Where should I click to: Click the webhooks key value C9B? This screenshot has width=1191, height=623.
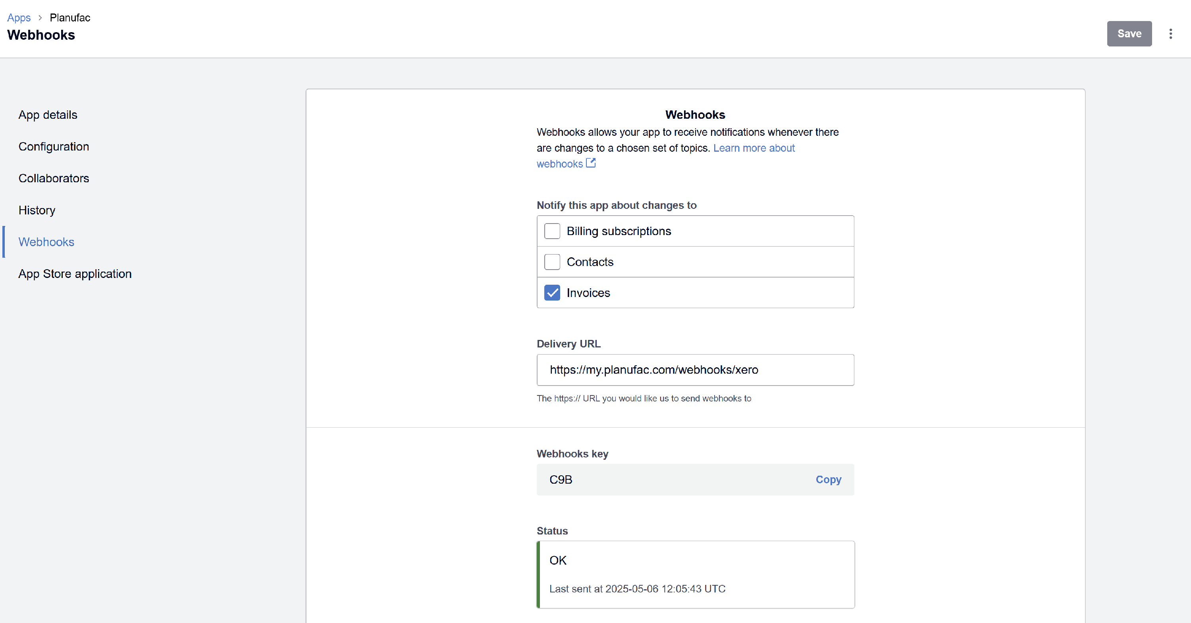tap(560, 480)
